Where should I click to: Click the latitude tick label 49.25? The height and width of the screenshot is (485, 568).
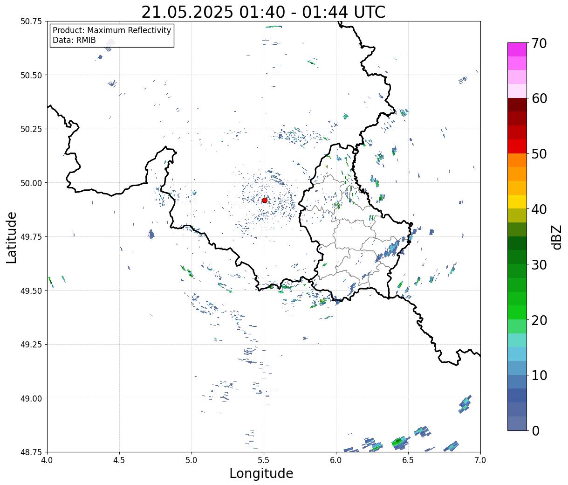31,345
